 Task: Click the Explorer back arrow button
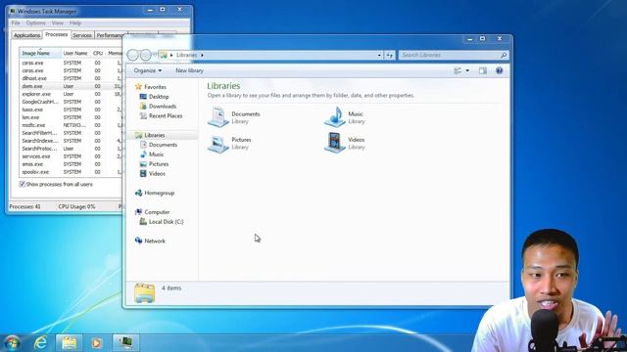point(133,55)
